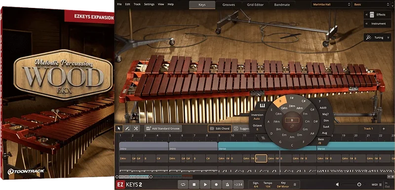
Task: Toggle the 1234 count-in
Action: [x=238, y=185]
